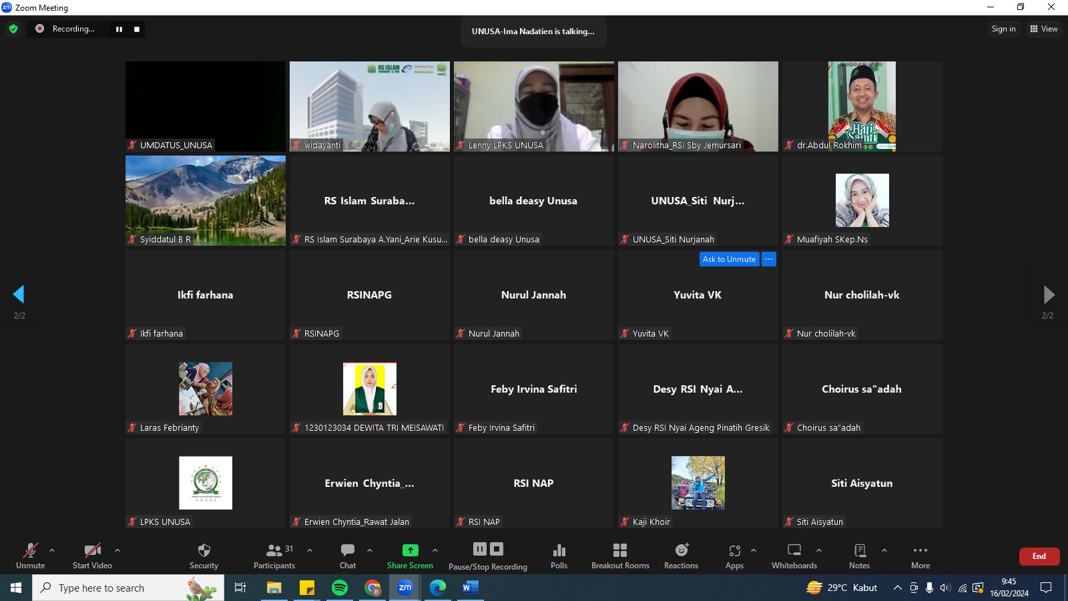
Task: Open the More options menu
Action: tap(920, 551)
